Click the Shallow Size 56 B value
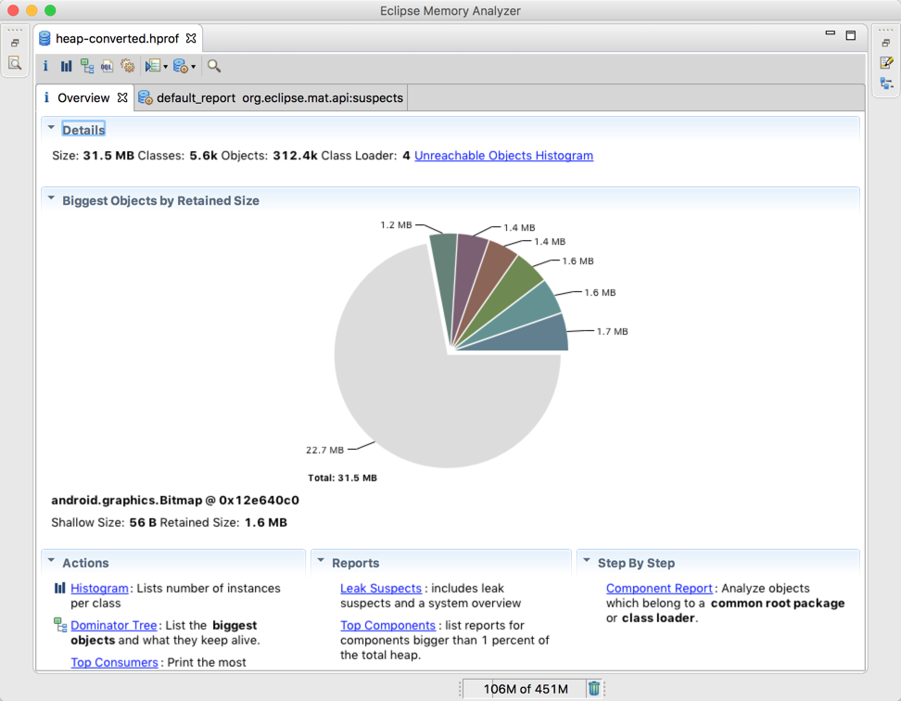 tap(143, 523)
